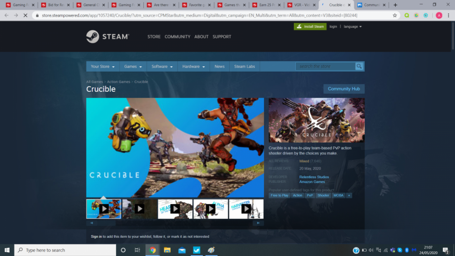Image resolution: width=455 pixels, height=256 pixels.
Task: Select the PvP tag
Action: 310,196
